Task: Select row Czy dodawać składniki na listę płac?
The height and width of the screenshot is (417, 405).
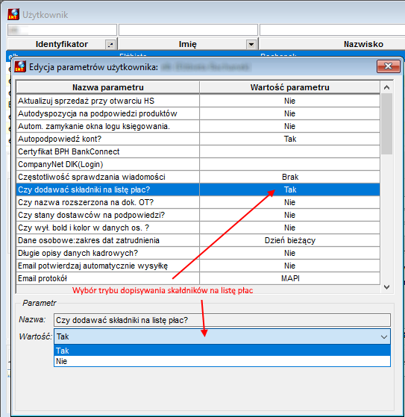Action: click(198, 189)
